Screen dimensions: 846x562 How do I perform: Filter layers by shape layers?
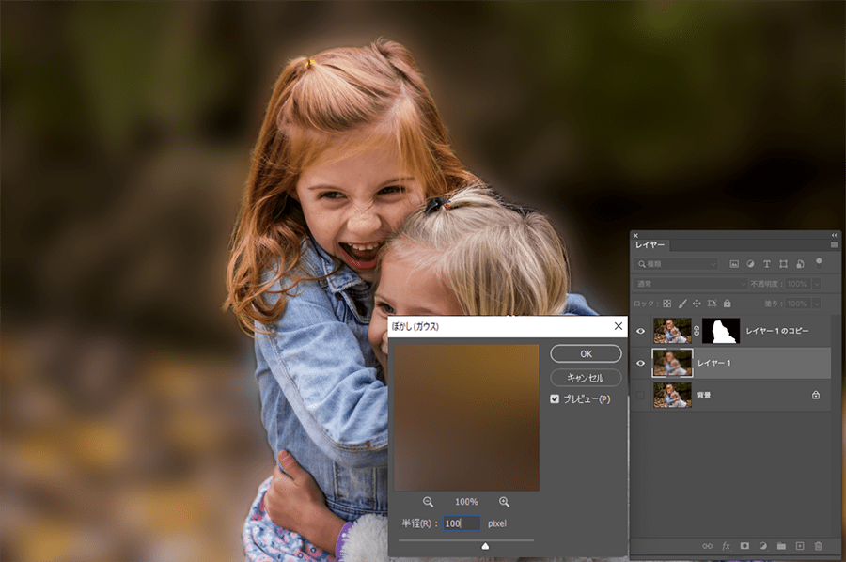(x=783, y=264)
